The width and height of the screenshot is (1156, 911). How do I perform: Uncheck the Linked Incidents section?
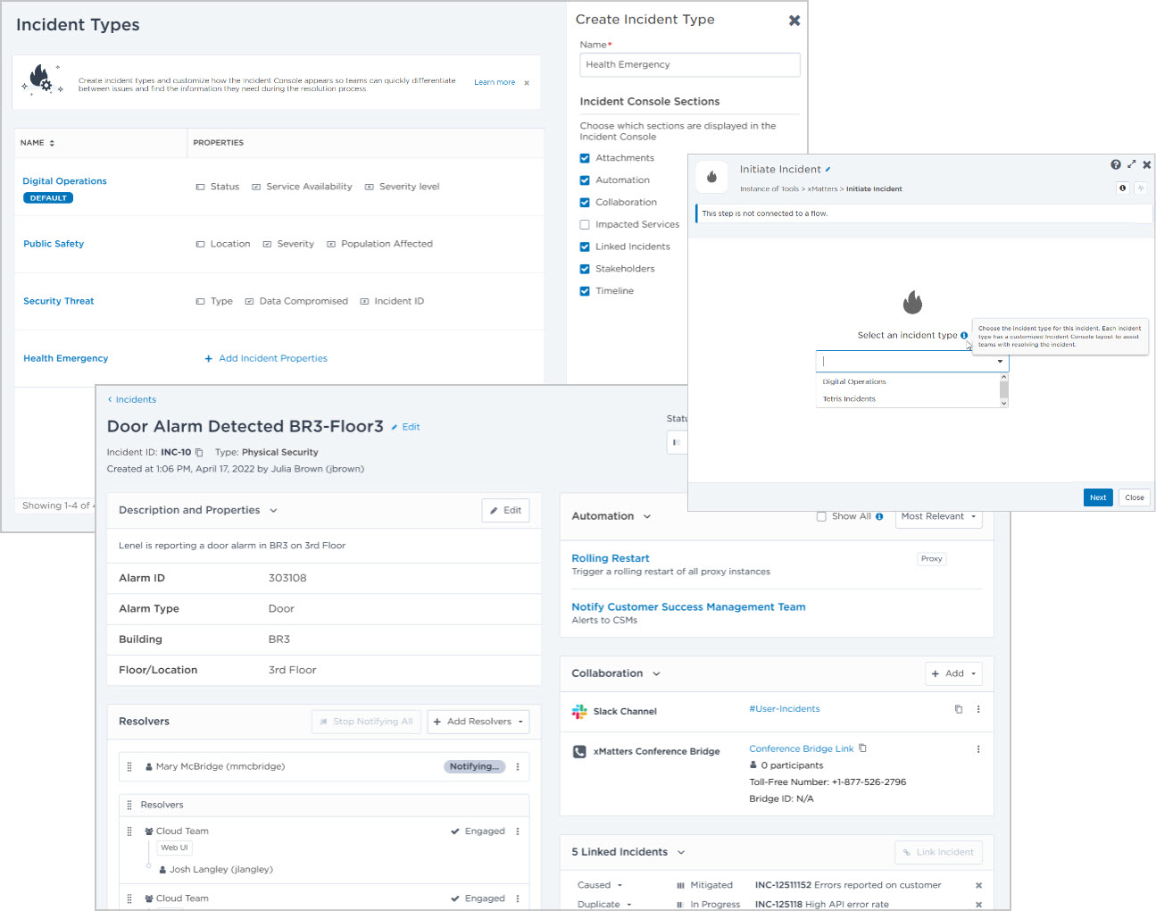585,247
